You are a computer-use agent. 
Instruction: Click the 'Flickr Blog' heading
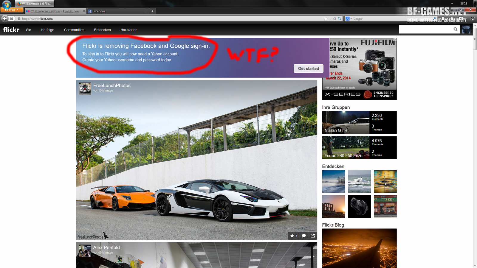click(x=333, y=225)
